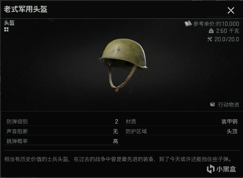The width and height of the screenshot is (243, 178).
Task: Click the box icon beside 行动物资
Action: (x=212, y=104)
